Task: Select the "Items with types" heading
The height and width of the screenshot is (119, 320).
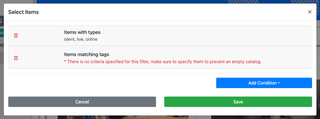Action: coord(82,32)
